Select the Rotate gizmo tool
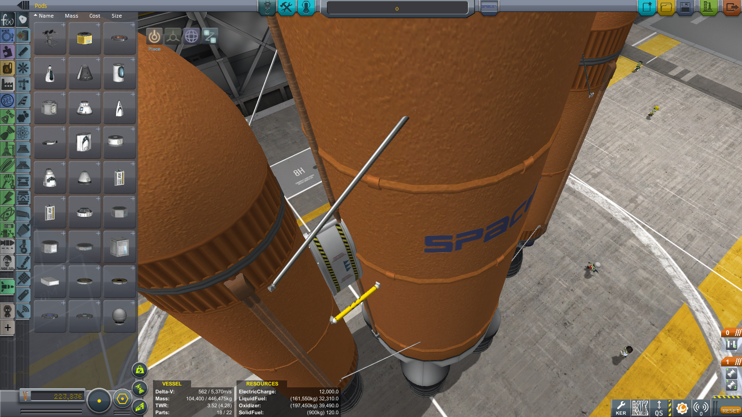 point(192,36)
